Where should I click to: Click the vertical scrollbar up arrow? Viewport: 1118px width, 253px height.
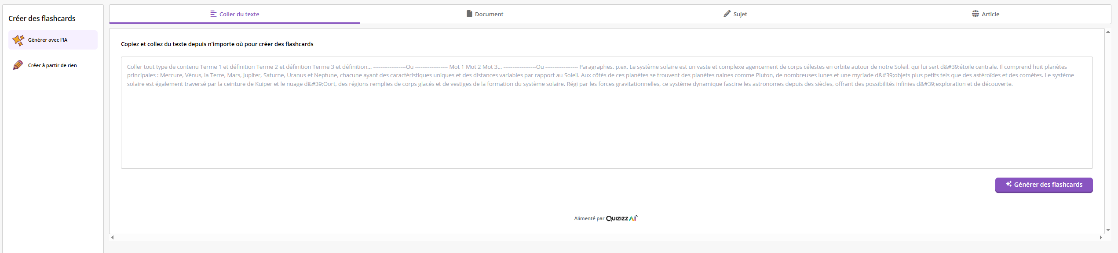(1108, 32)
